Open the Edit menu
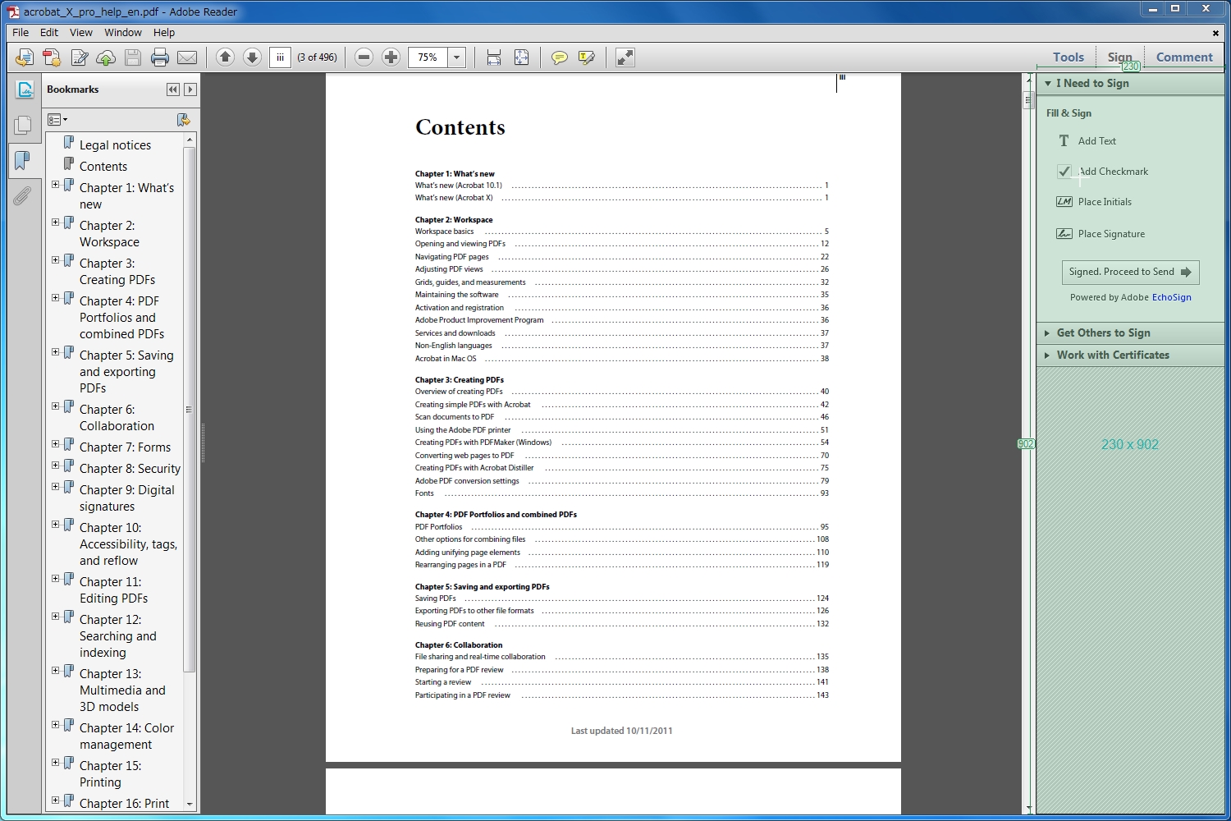 coord(49,33)
